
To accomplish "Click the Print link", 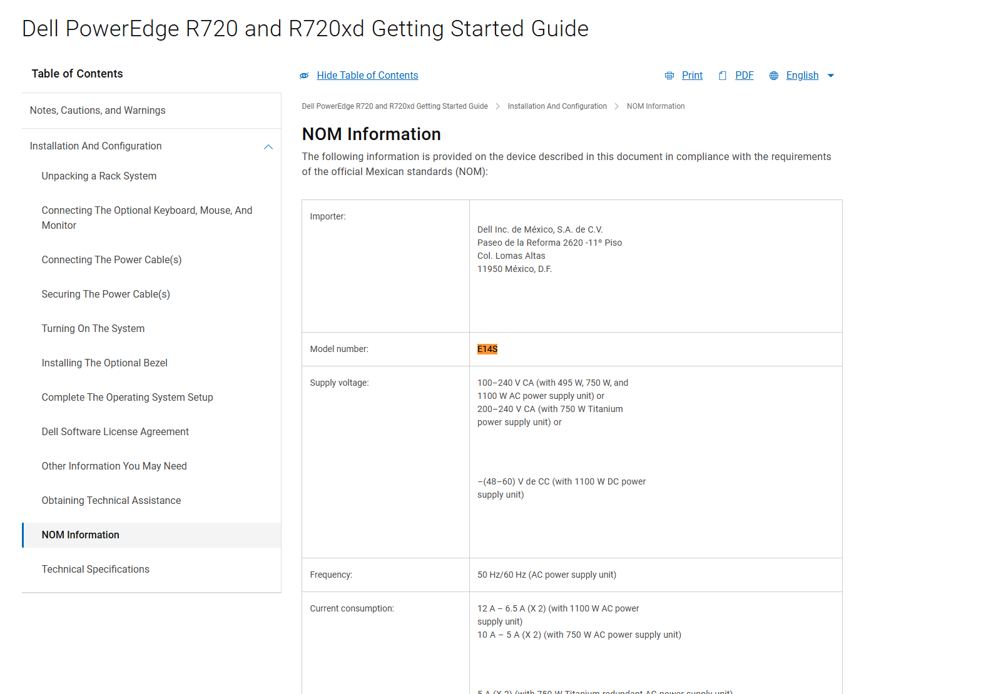I will coord(692,76).
